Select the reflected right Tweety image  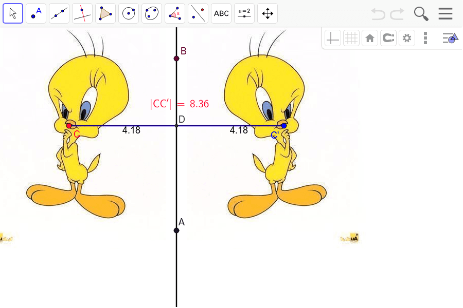click(x=276, y=136)
